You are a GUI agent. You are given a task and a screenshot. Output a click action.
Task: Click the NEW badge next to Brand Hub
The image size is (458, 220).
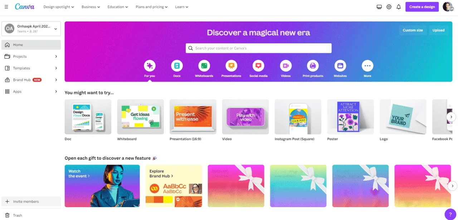click(37, 80)
